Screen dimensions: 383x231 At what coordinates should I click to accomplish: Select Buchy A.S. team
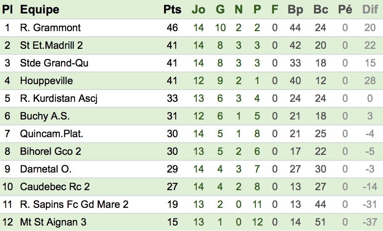(45, 116)
